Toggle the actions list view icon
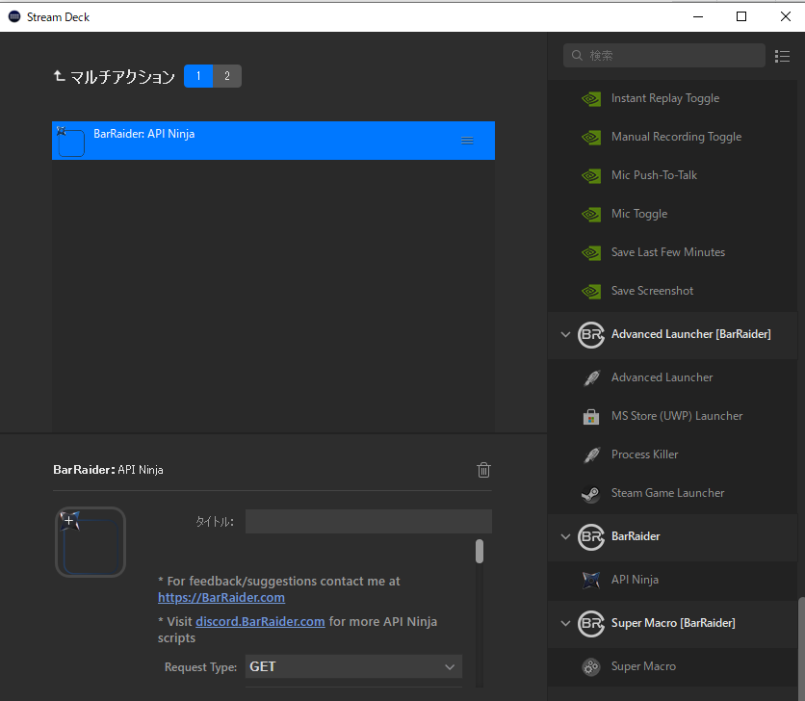This screenshot has height=701, width=805. pyautogui.click(x=782, y=56)
